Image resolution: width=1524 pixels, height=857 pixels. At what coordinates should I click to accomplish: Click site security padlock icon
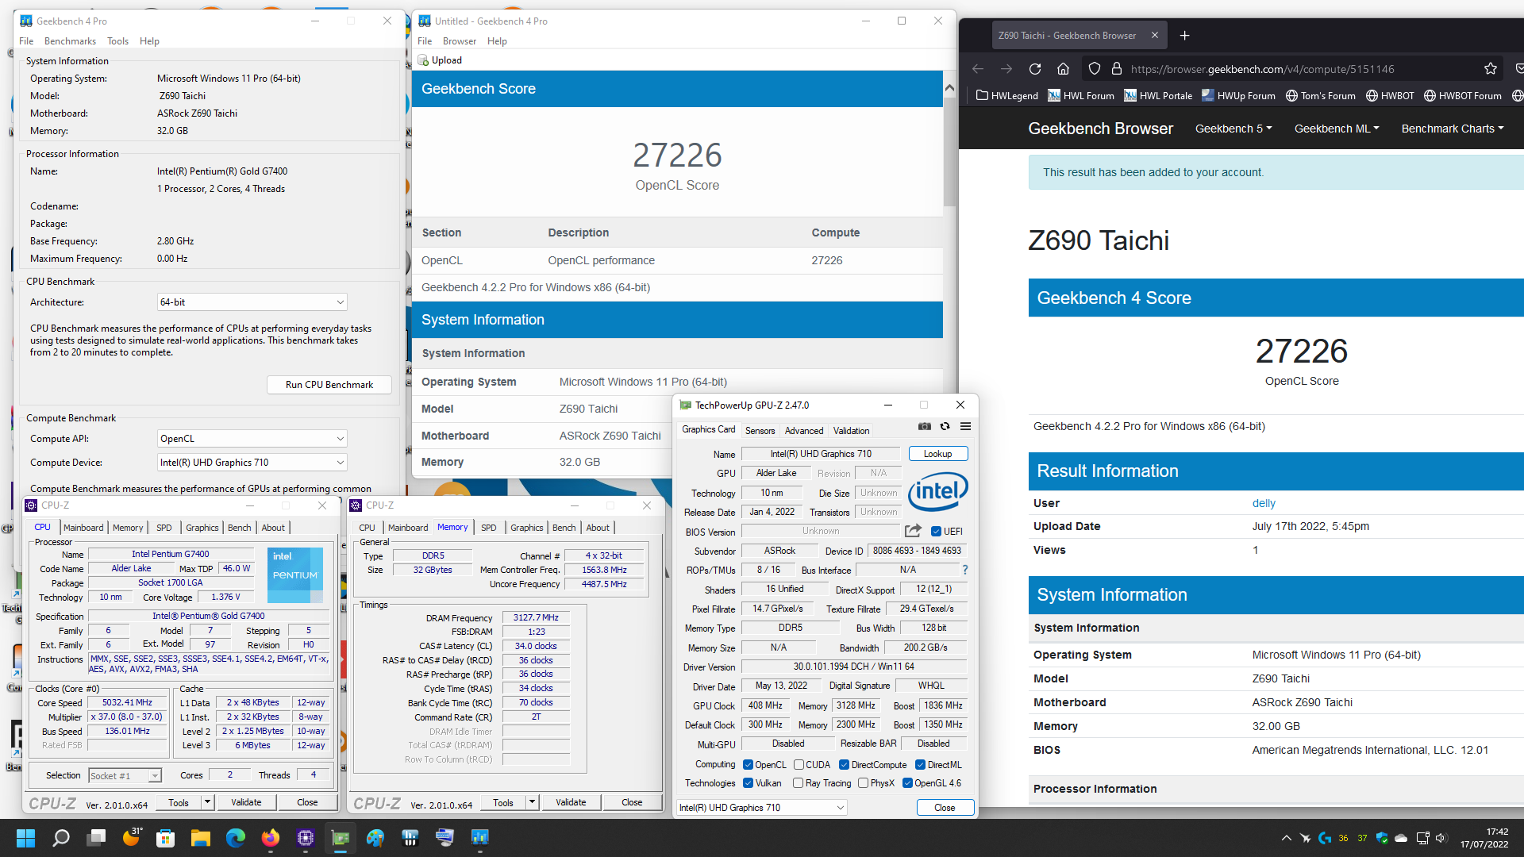(1117, 69)
